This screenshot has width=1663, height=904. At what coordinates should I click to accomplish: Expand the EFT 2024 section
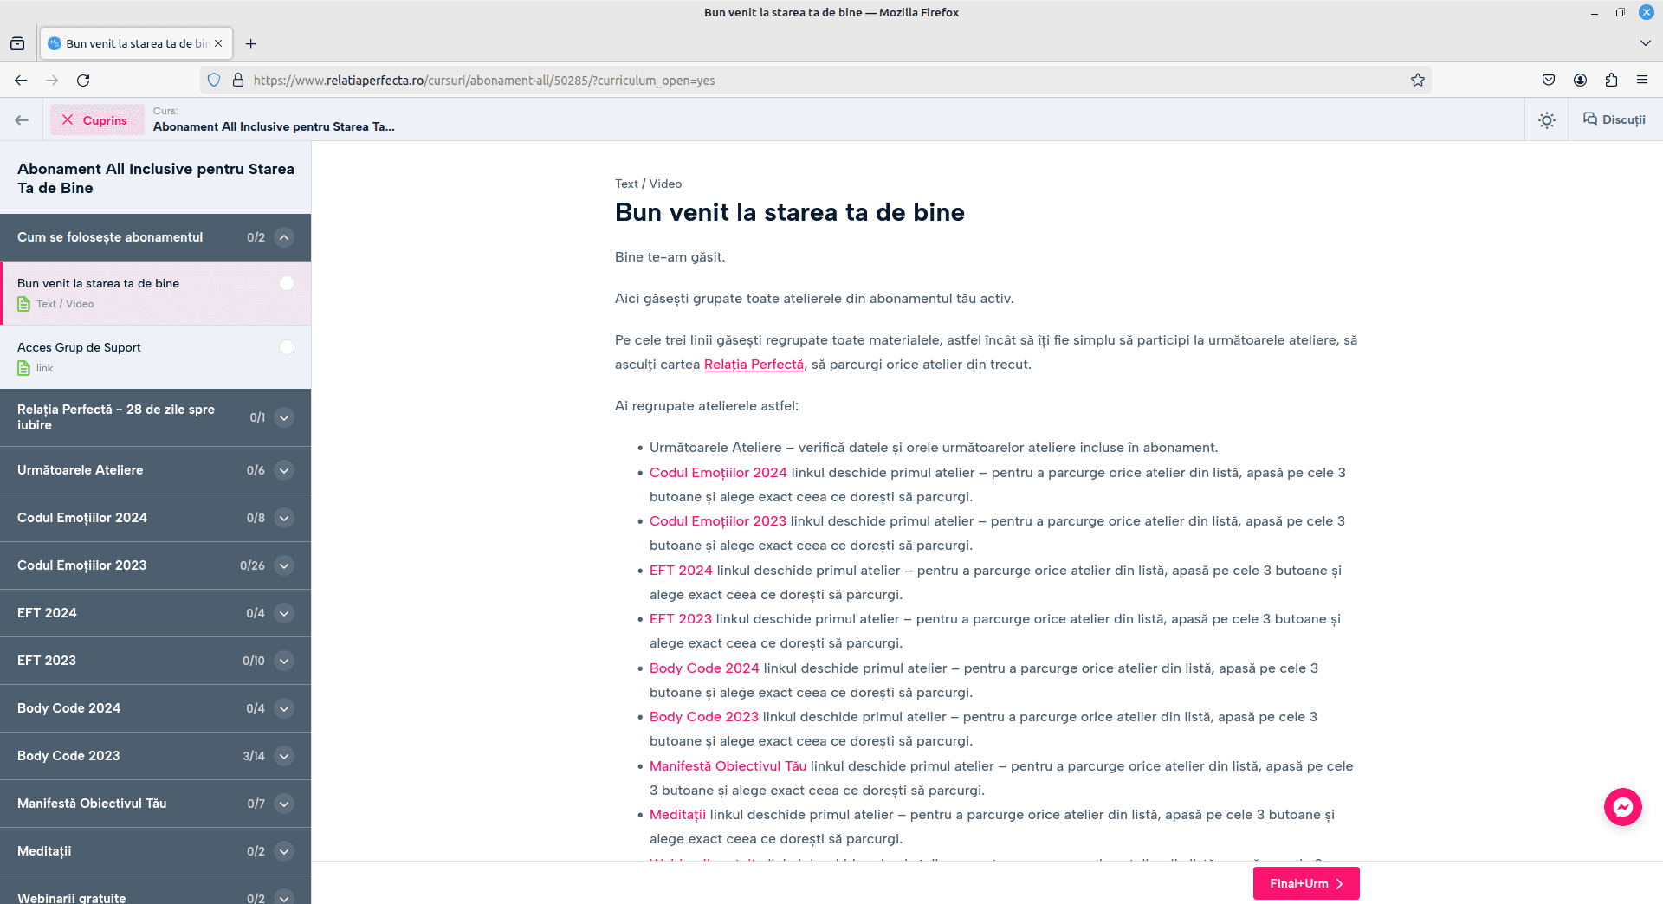(x=284, y=613)
